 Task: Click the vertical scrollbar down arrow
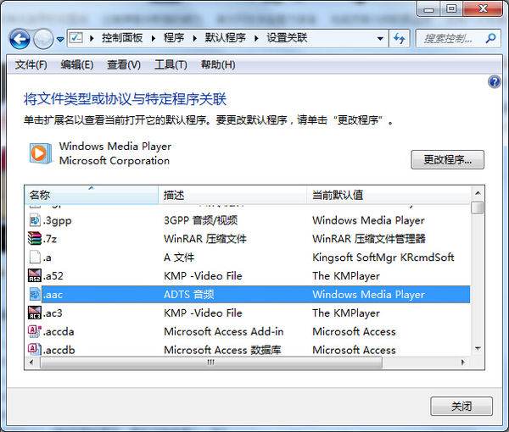tap(478, 349)
